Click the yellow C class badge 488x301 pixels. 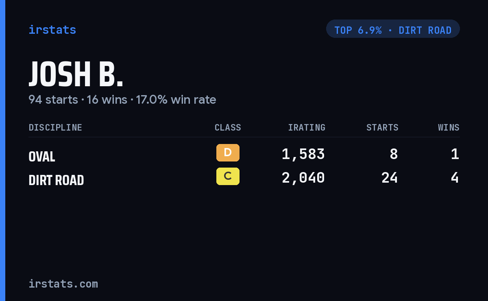point(228,176)
